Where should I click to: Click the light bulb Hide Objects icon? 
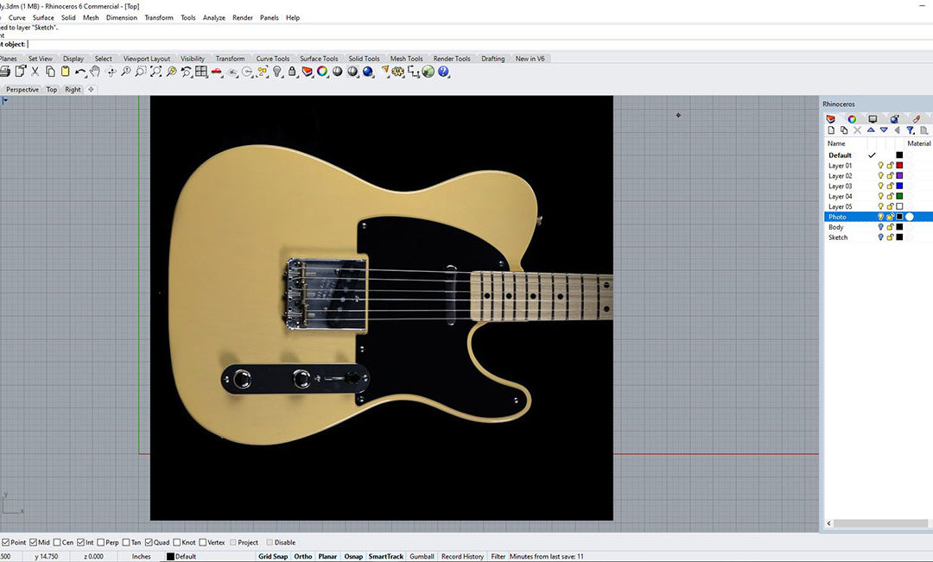(x=277, y=72)
